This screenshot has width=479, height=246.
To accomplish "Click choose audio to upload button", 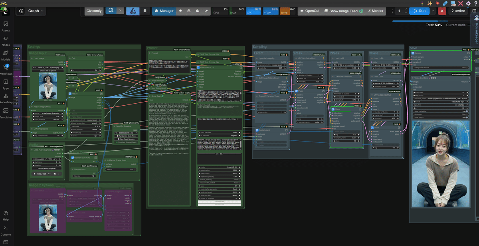I will point(48,168).
